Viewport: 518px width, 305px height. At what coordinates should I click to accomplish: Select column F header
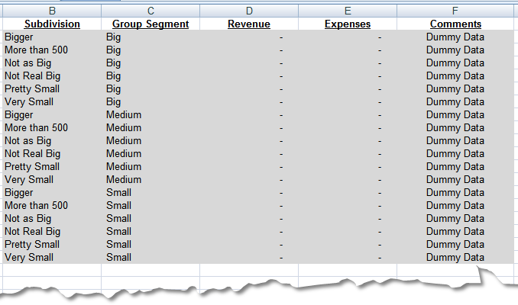(x=455, y=11)
